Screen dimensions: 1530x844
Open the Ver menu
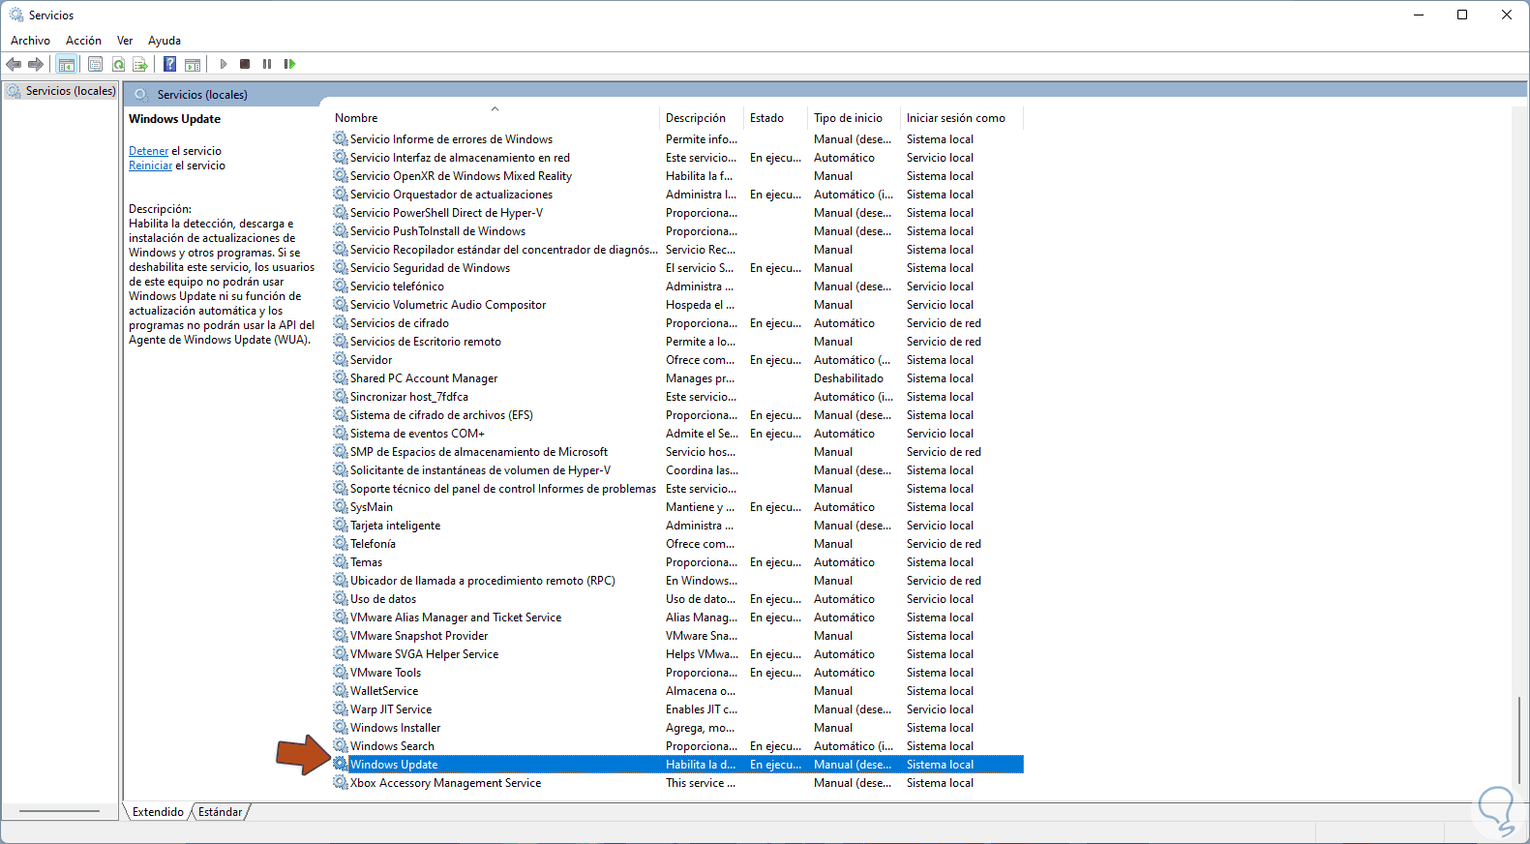(x=125, y=41)
